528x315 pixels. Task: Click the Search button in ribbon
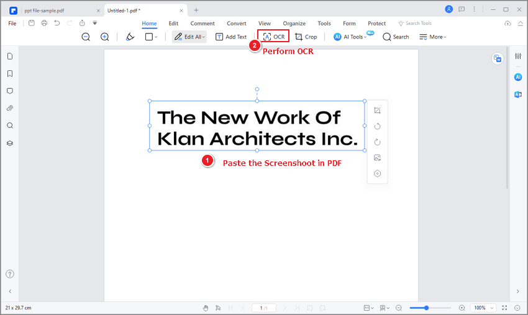point(396,37)
